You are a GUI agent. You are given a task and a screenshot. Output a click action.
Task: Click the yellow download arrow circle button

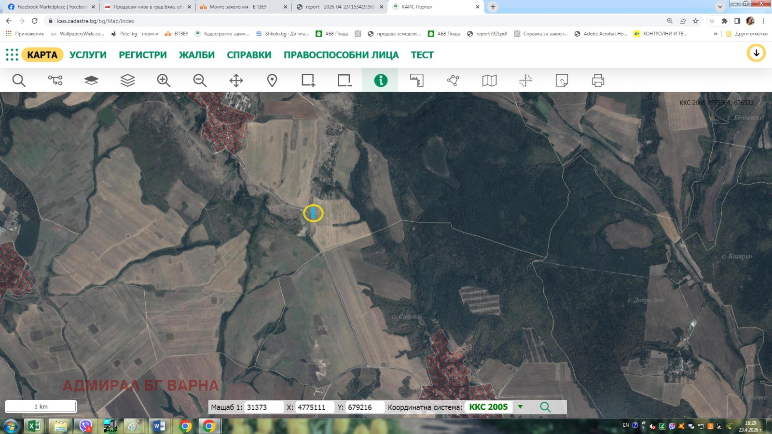[x=756, y=53]
